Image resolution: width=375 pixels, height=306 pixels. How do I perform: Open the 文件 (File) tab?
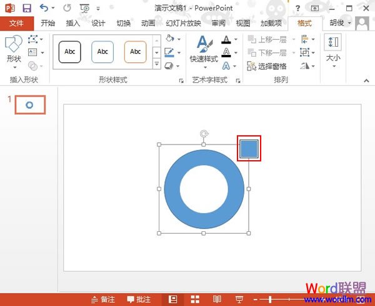(17, 24)
